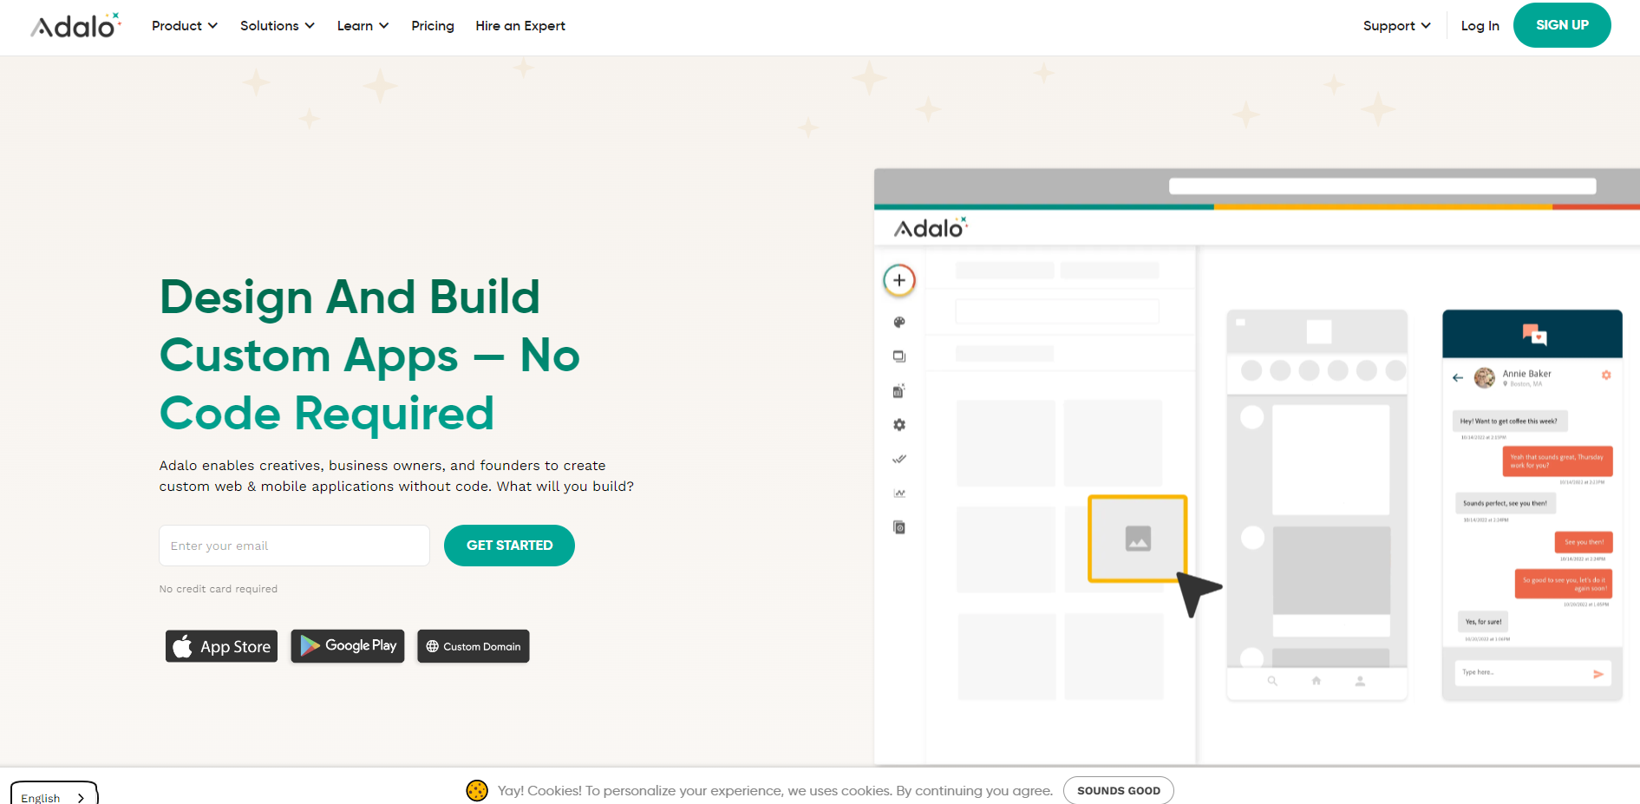This screenshot has height=804, width=1640.
Task: Accept cookies with SOUNDS GOOD button
Action: click(1118, 790)
